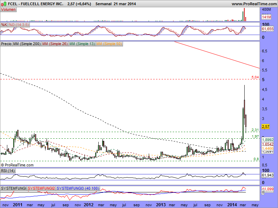Open the Precio label tab
This screenshot has width=278, height=208.
(x=6, y=44)
